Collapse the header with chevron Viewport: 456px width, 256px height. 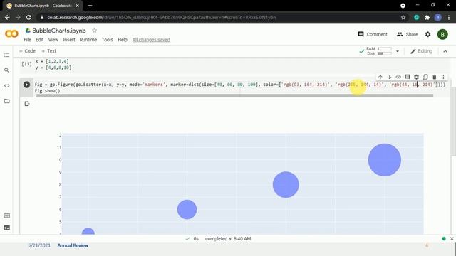point(445,51)
